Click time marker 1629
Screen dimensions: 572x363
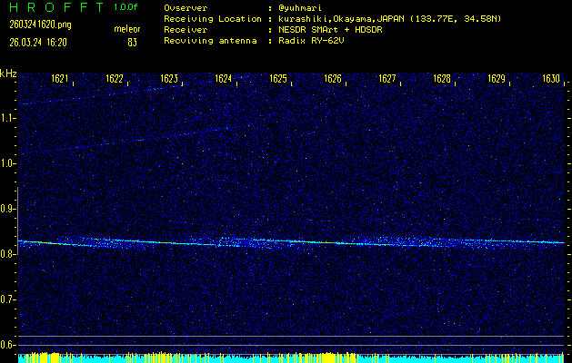pyautogui.click(x=497, y=79)
